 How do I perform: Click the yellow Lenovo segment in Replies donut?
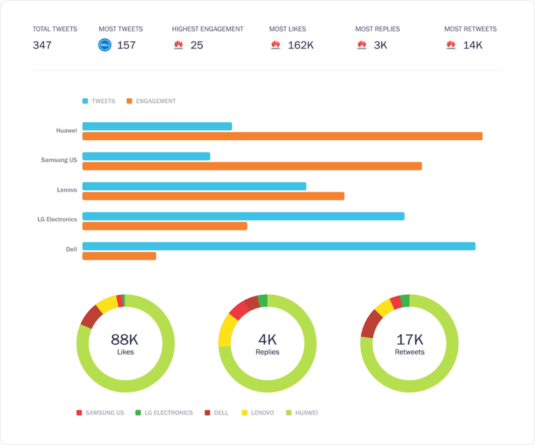(227, 331)
